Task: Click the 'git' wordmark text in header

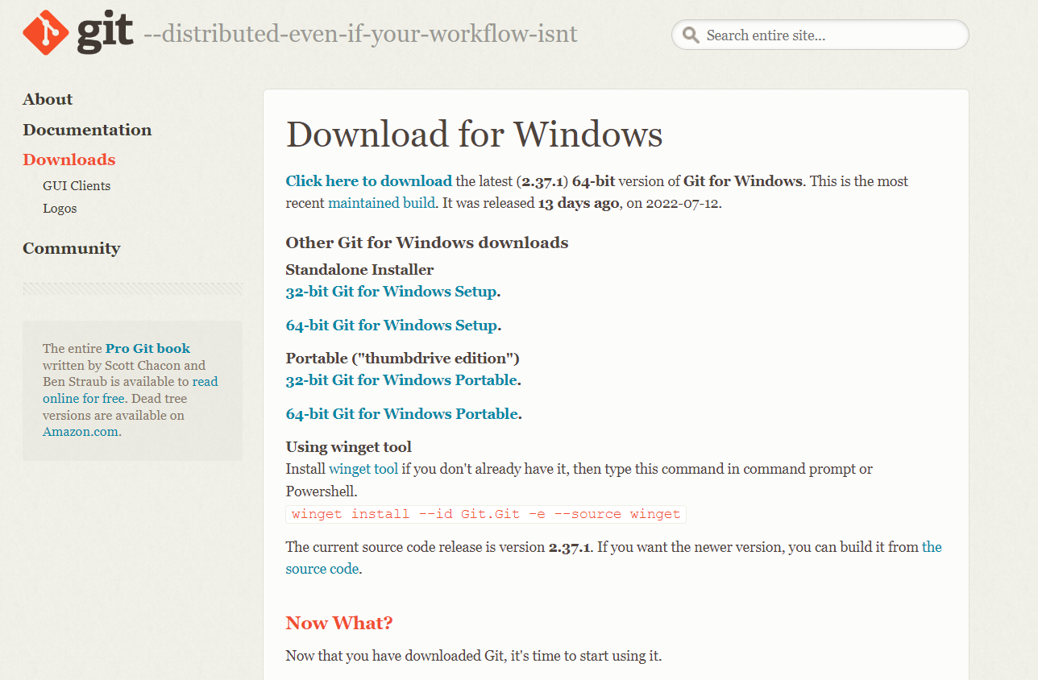Action: click(105, 32)
